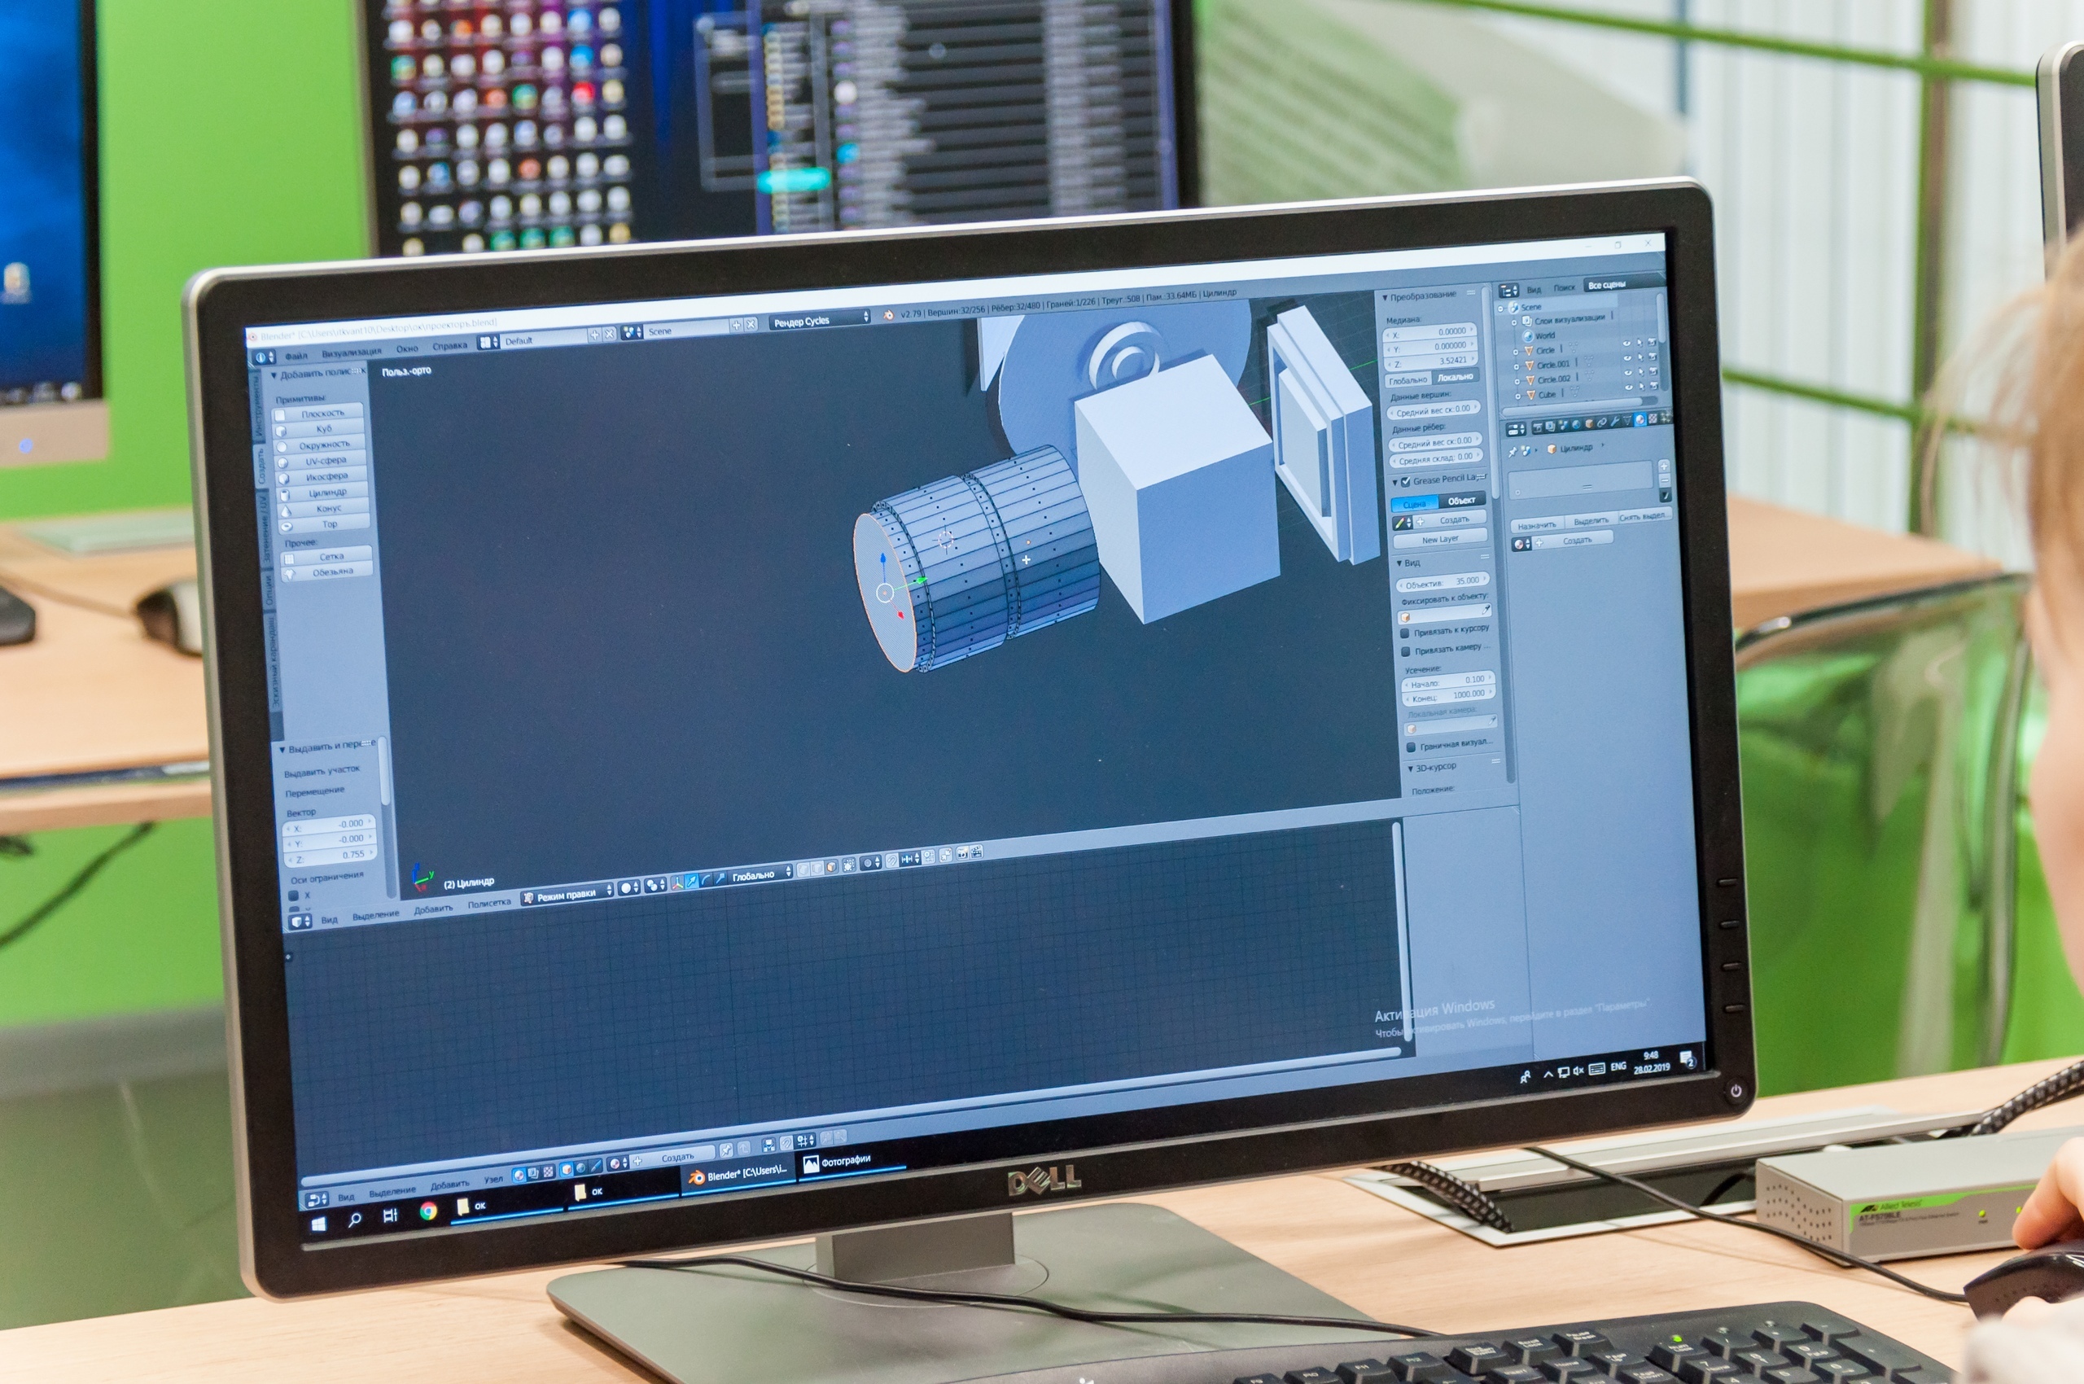Open the Окно menu

(x=407, y=348)
